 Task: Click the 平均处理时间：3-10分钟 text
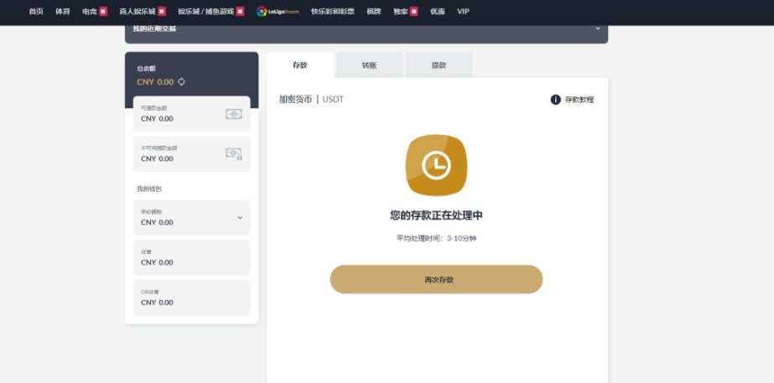[x=436, y=238]
